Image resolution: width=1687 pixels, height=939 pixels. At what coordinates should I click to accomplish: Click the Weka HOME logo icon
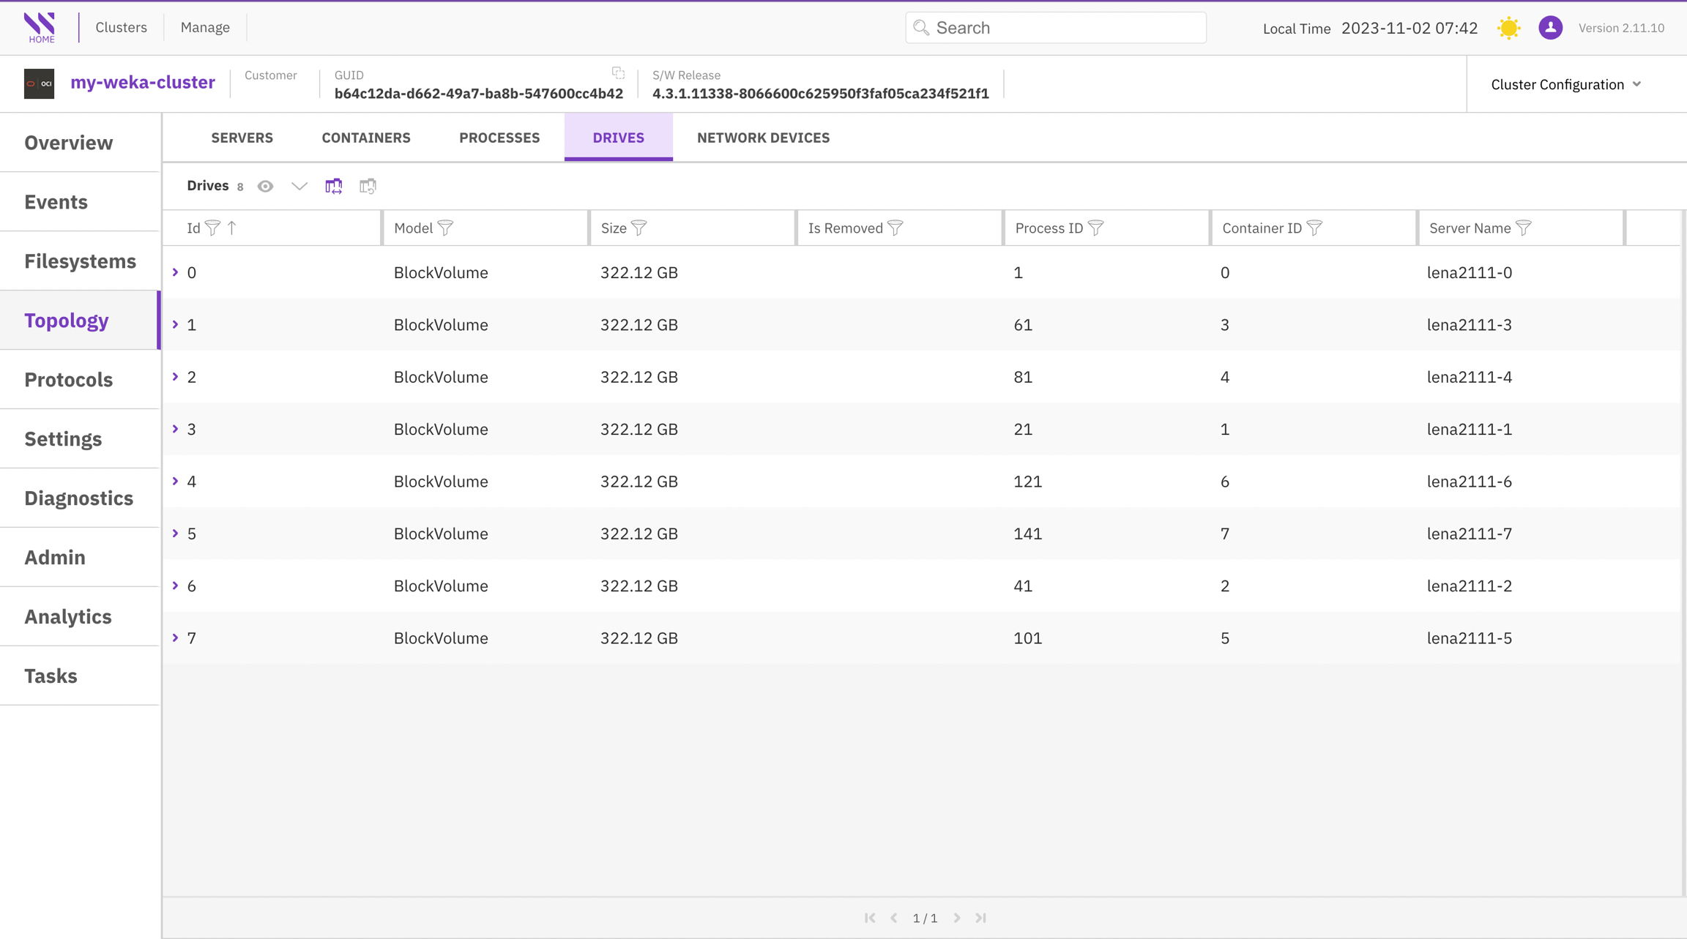tap(40, 27)
